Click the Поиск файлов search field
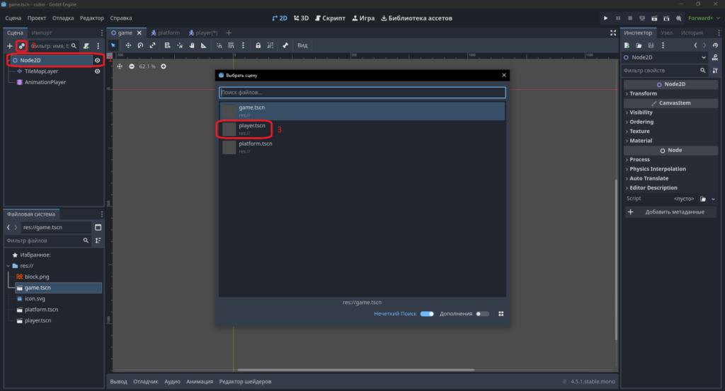This screenshot has width=725, height=391. coord(362,93)
